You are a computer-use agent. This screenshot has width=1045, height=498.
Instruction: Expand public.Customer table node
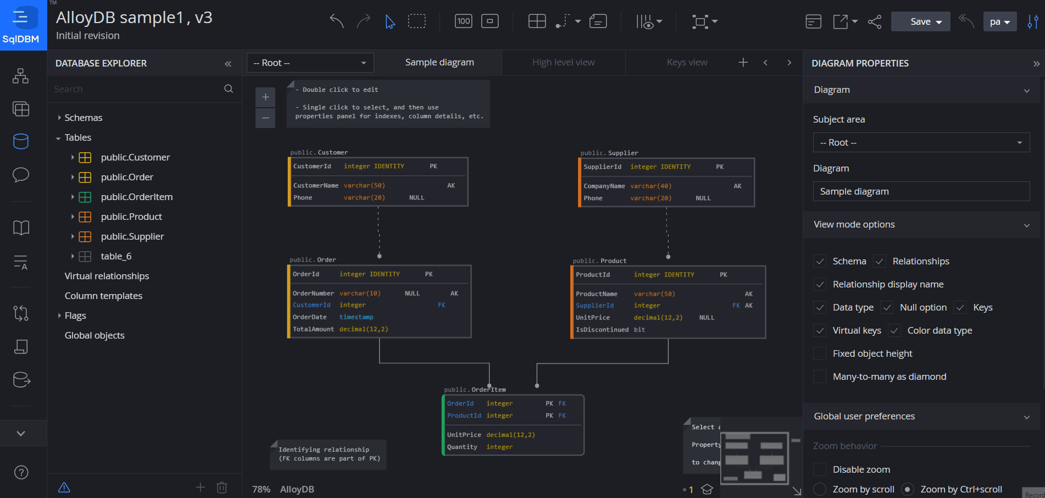tap(73, 157)
